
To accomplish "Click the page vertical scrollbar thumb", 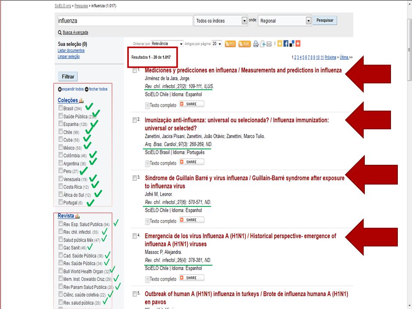I will coord(409,50).
